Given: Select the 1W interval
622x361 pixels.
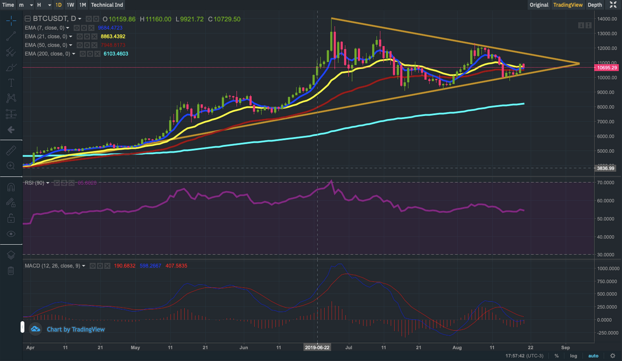Looking at the screenshot, I should pyautogui.click(x=70, y=5).
